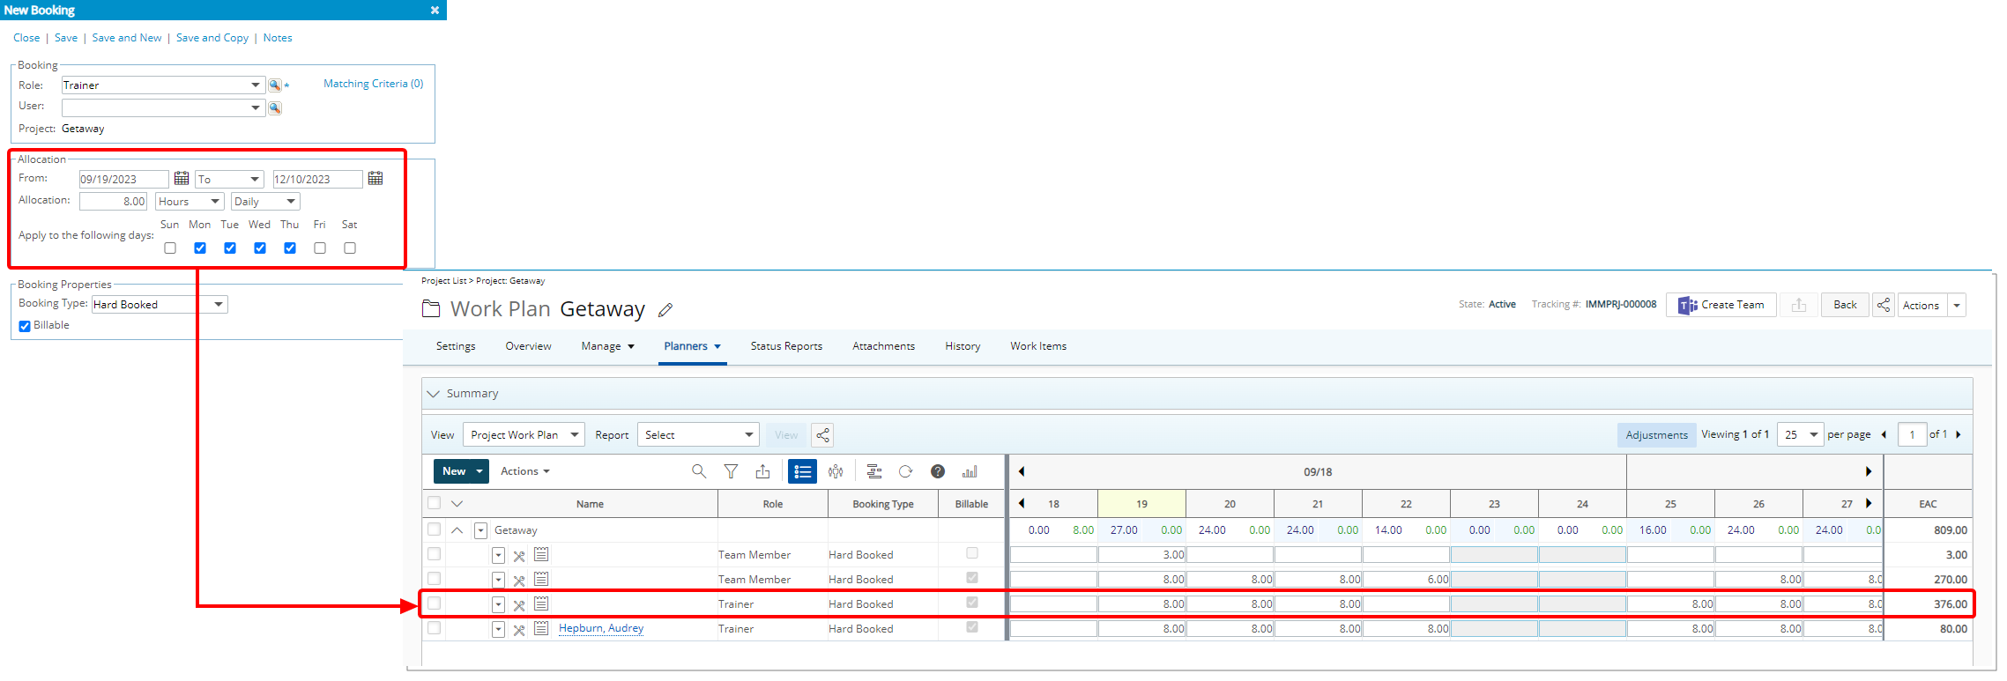Show the bar chart icon view
Image resolution: width=2007 pixels, height=681 pixels.
click(970, 471)
